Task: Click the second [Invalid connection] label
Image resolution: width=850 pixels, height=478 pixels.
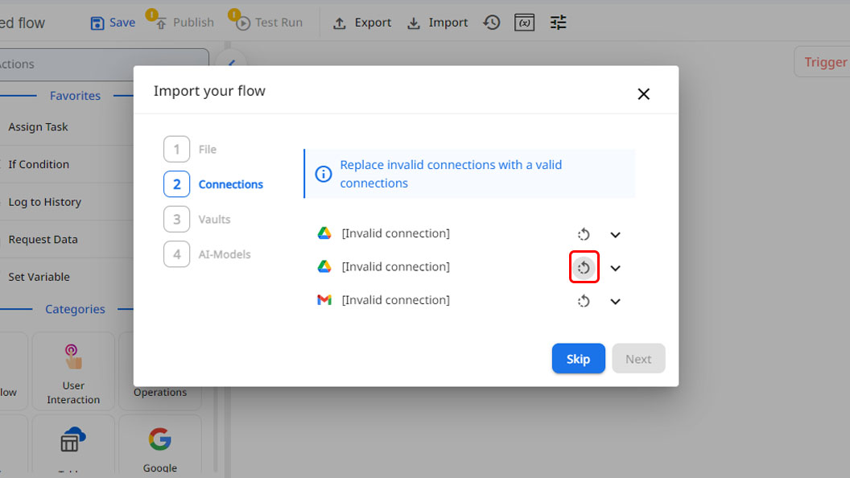Action: 396,266
